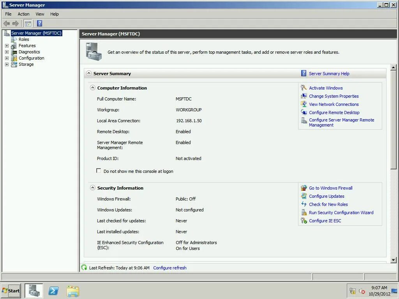Click the Show/Hide Console Tree toolbar icon
This screenshot has width=399, height=299.
28,24
